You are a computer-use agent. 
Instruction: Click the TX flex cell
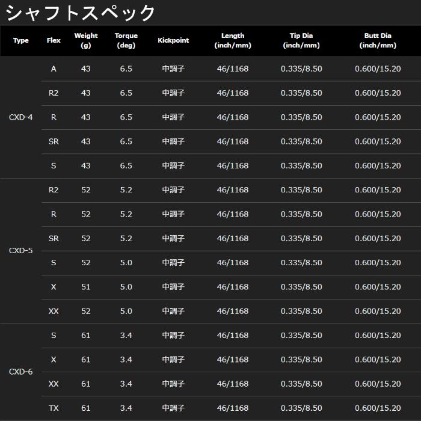coord(54,408)
